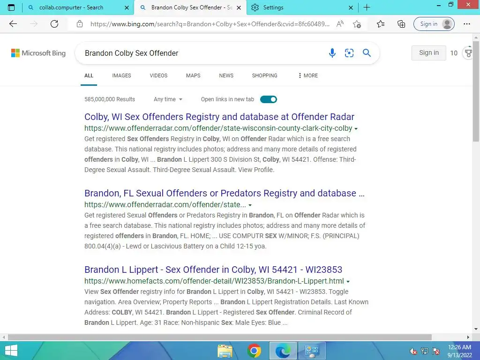Click the Edge profile Sign in button
480x360 pixels.
434,24
